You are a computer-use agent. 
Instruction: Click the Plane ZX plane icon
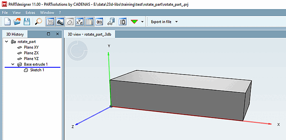point(20,53)
